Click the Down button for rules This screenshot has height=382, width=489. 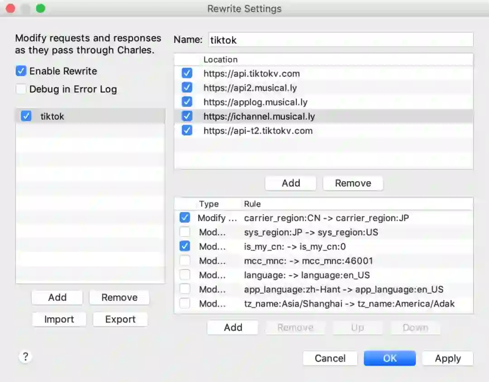click(x=415, y=327)
